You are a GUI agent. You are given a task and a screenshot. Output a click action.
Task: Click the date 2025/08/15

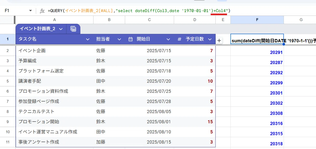pos(159,142)
